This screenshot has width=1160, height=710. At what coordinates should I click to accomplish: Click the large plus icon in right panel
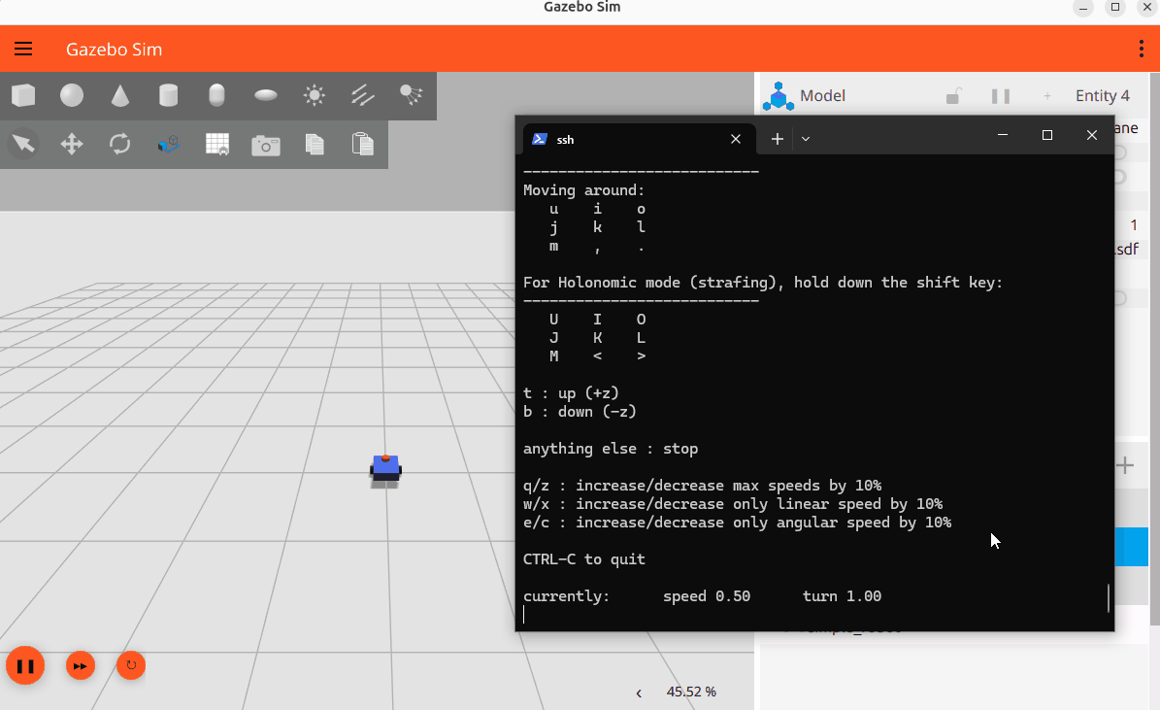[x=1125, y=465]
